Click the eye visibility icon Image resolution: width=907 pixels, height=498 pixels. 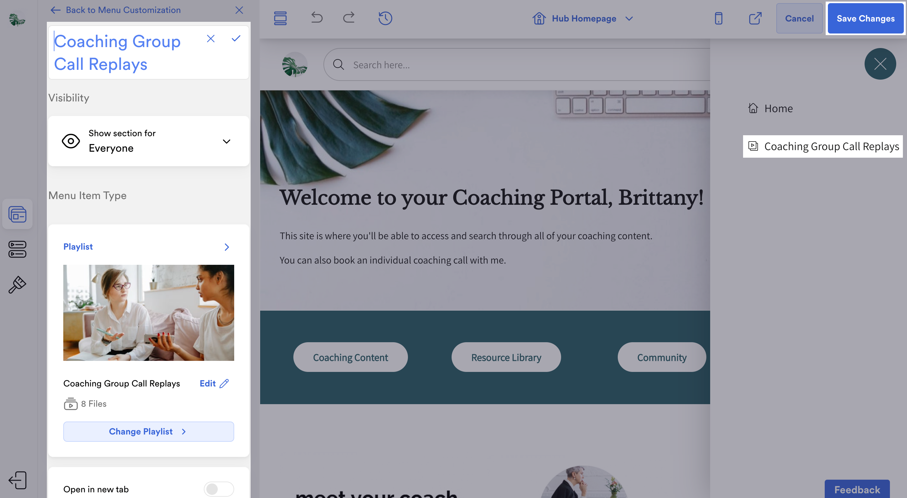tap(71, 141)
